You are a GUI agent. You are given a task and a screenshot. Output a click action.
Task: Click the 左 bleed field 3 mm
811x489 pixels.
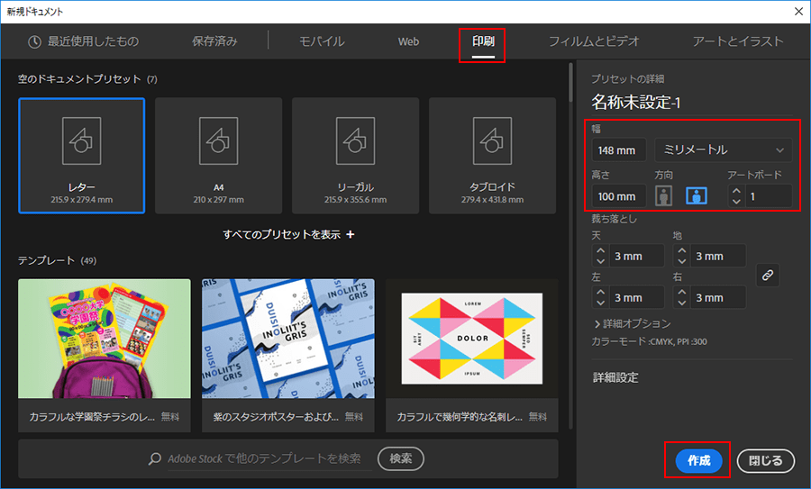click(x=637, y=298)
